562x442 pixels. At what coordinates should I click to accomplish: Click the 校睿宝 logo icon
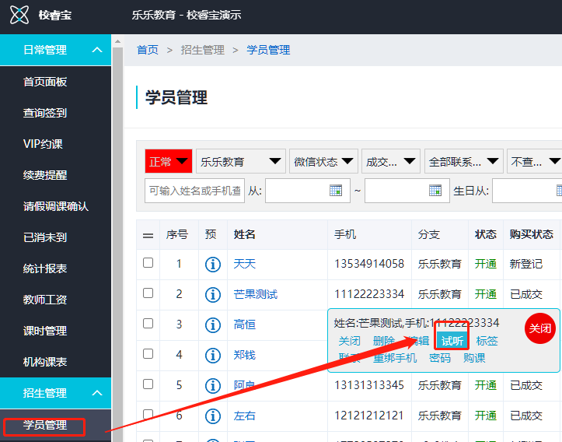click(x=19, y=15)
